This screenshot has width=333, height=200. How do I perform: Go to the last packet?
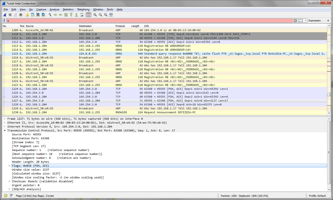click(x=76, y=15)
